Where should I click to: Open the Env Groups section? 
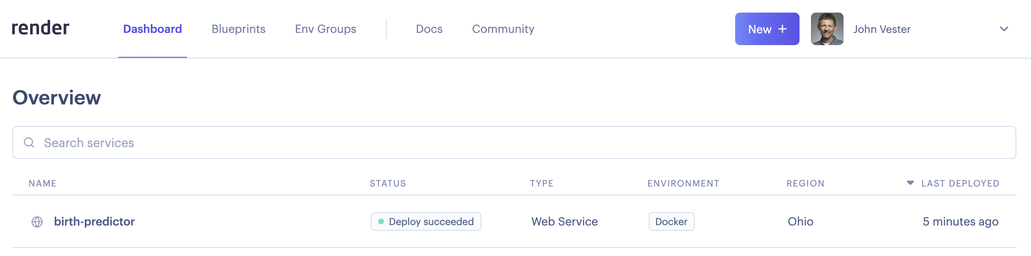[x=326, y=29]
